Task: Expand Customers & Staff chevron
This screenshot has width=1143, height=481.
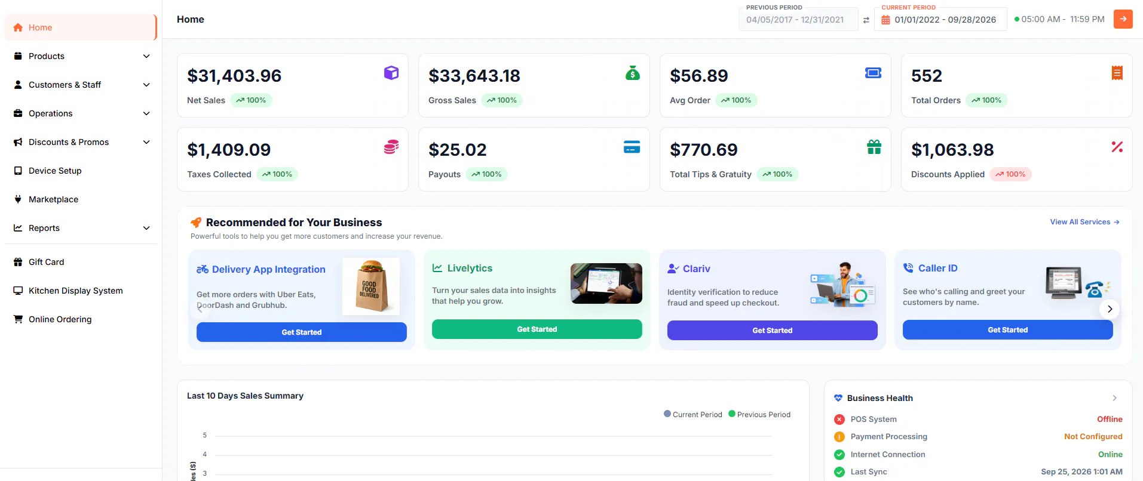Action: click(146, 85)
